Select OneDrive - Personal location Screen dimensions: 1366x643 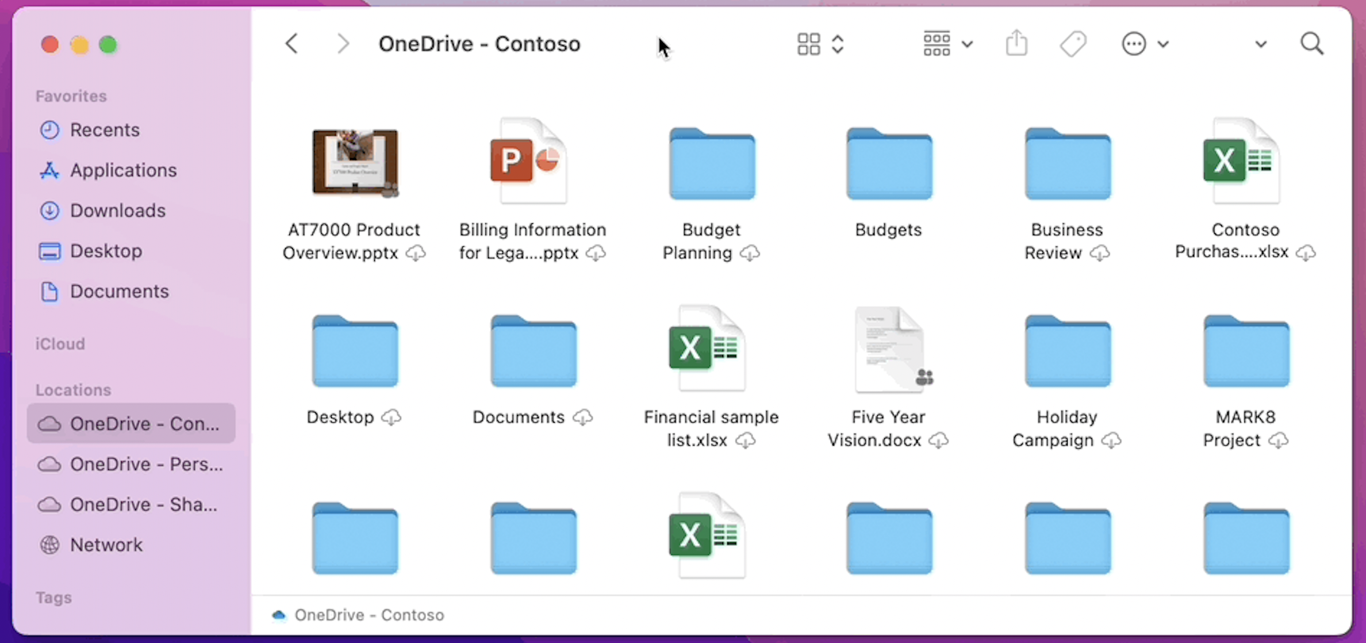146,464
